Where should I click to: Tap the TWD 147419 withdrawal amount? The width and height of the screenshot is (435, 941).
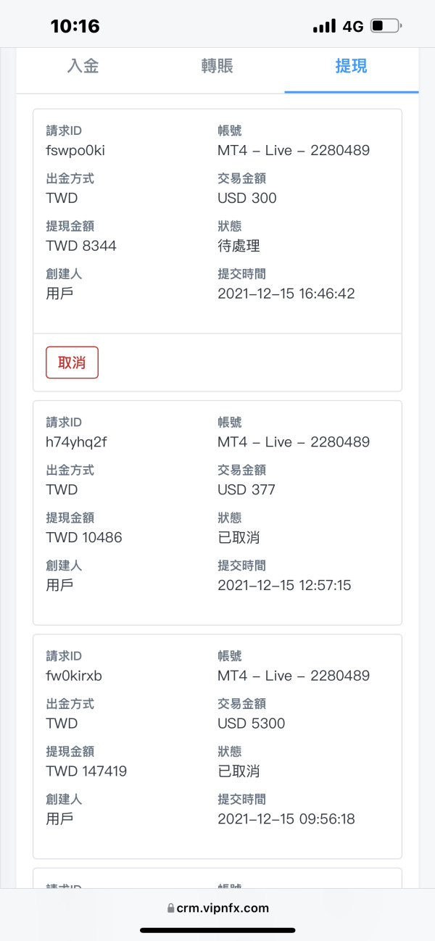point(86,771)
